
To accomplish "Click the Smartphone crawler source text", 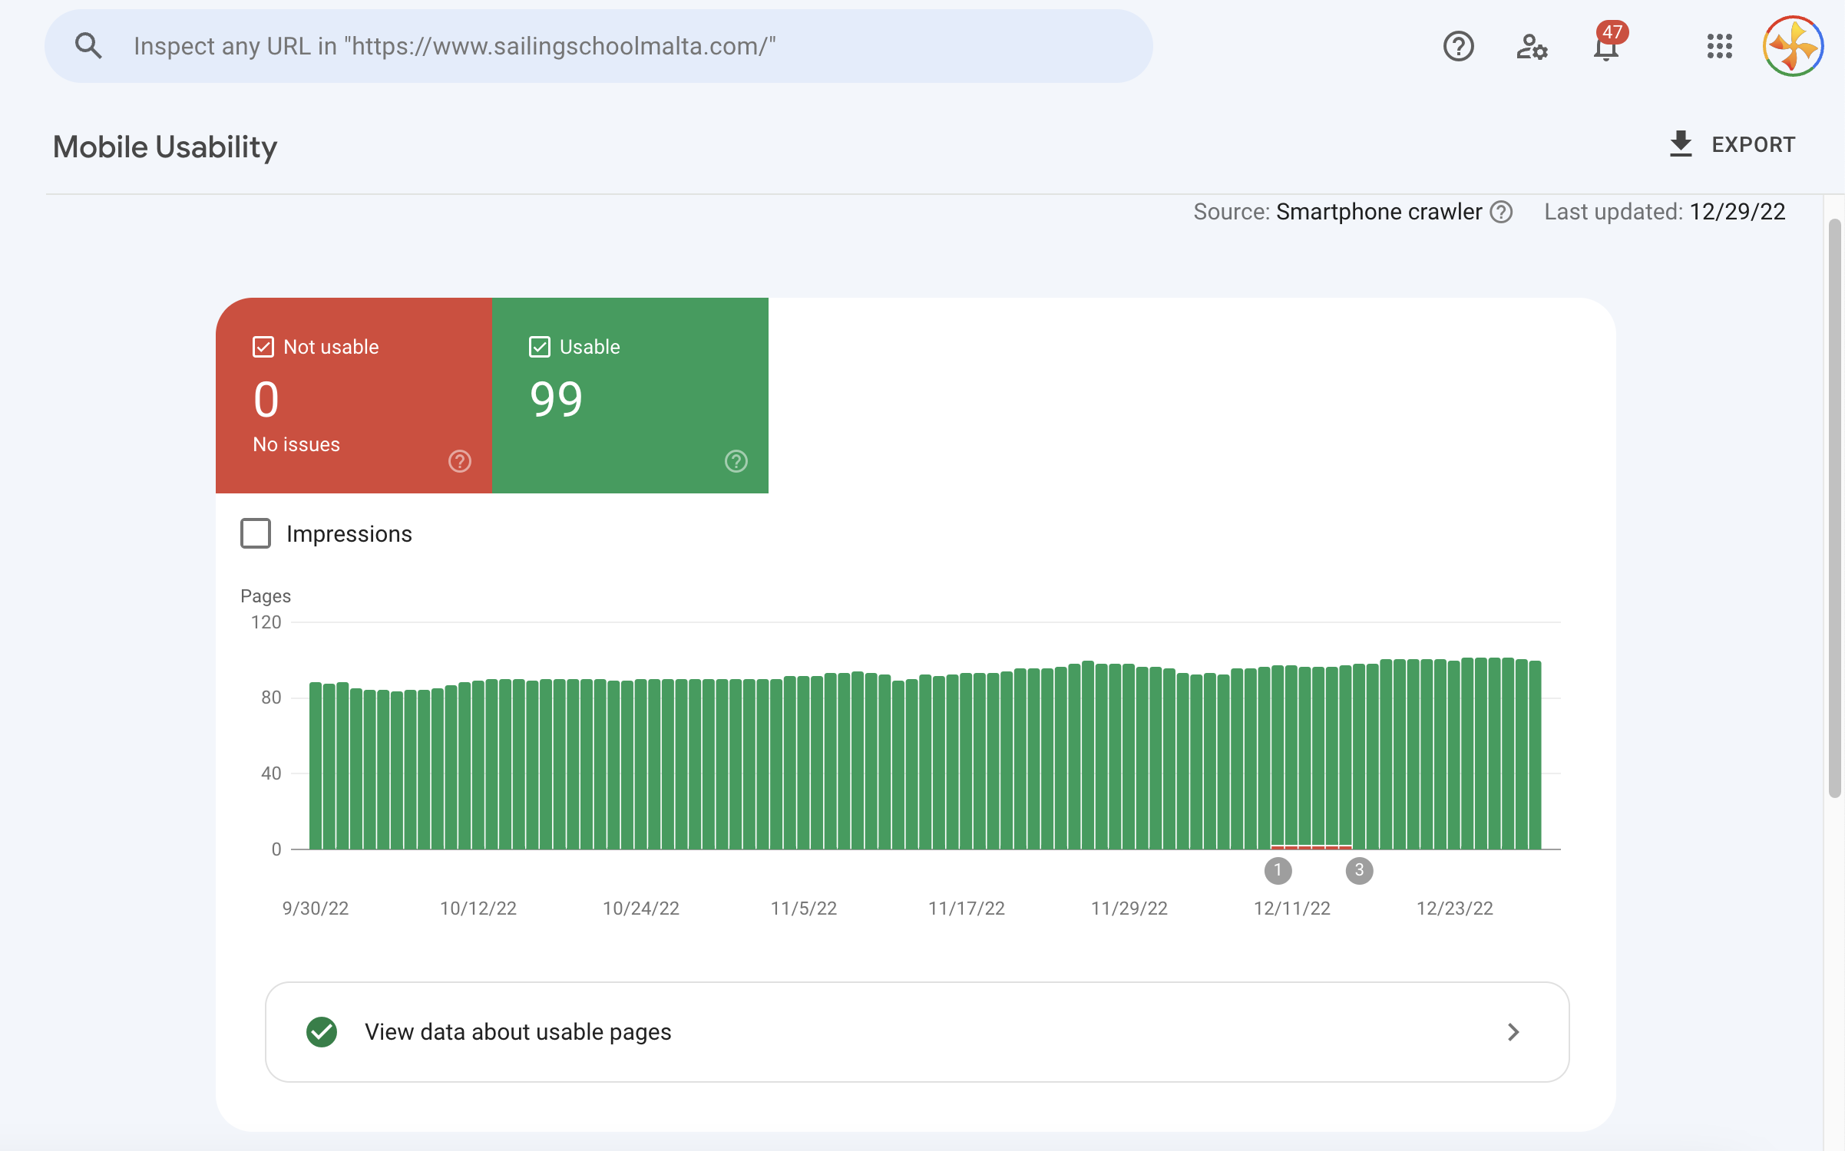I will click(x=1379, y=212).
